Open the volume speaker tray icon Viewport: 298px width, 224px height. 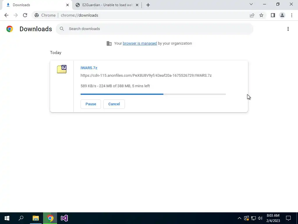point(260,218)
